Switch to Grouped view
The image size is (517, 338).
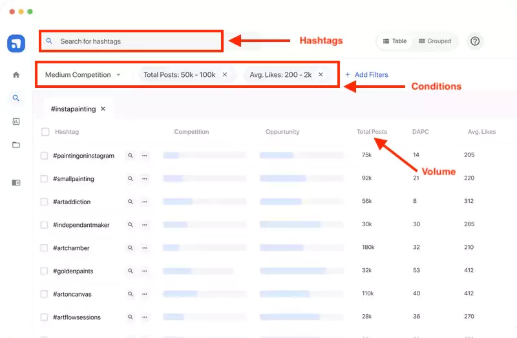pos(435,41)
